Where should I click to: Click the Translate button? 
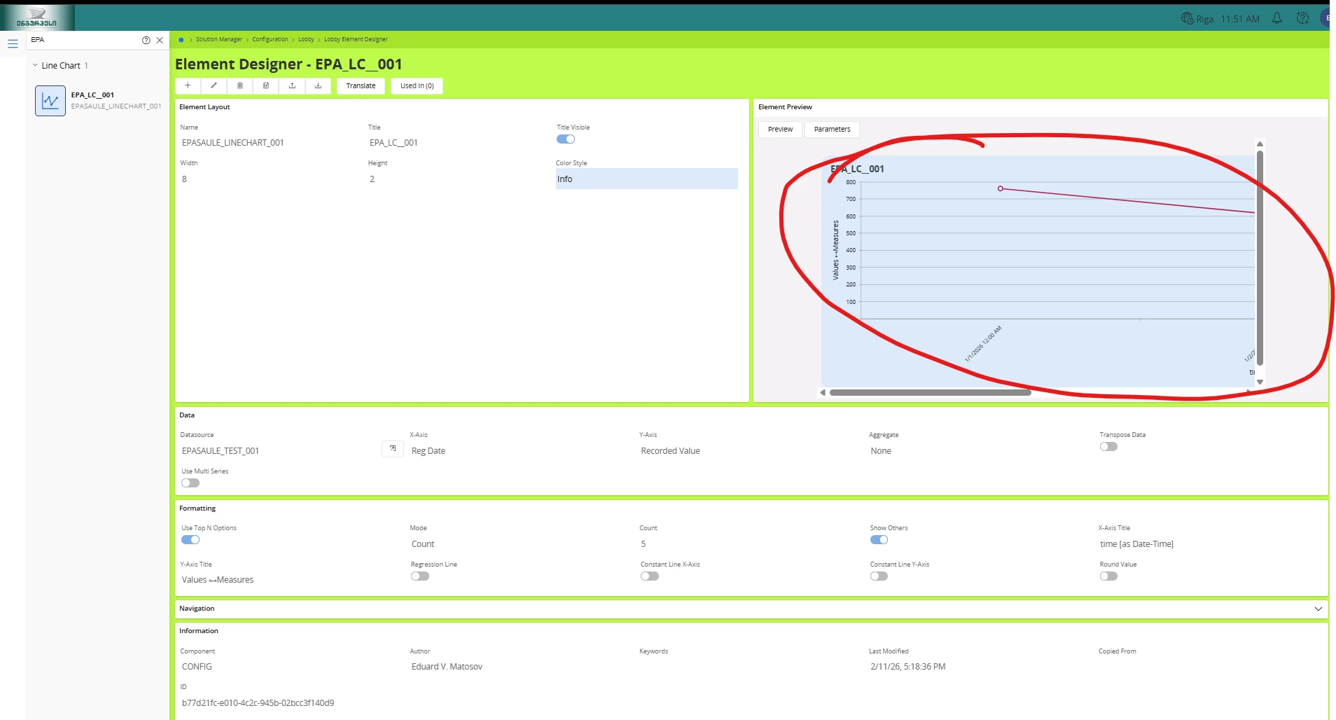point(361,85)
